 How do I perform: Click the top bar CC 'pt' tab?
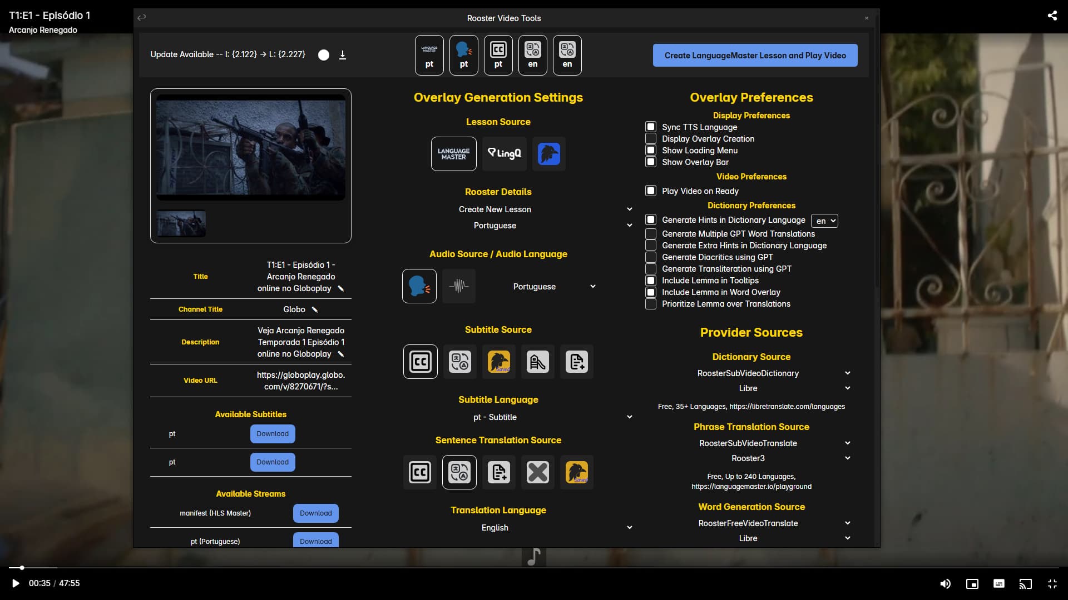(x=498, y=55)
